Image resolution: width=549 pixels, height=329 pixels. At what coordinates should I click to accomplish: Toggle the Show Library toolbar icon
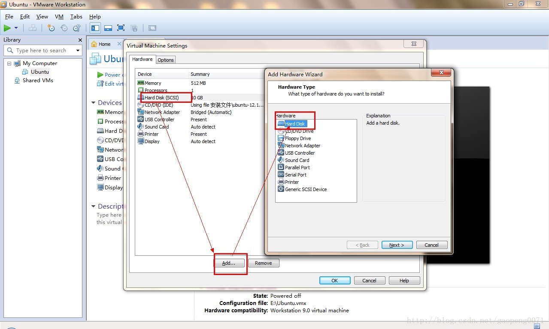click(95, 28)
